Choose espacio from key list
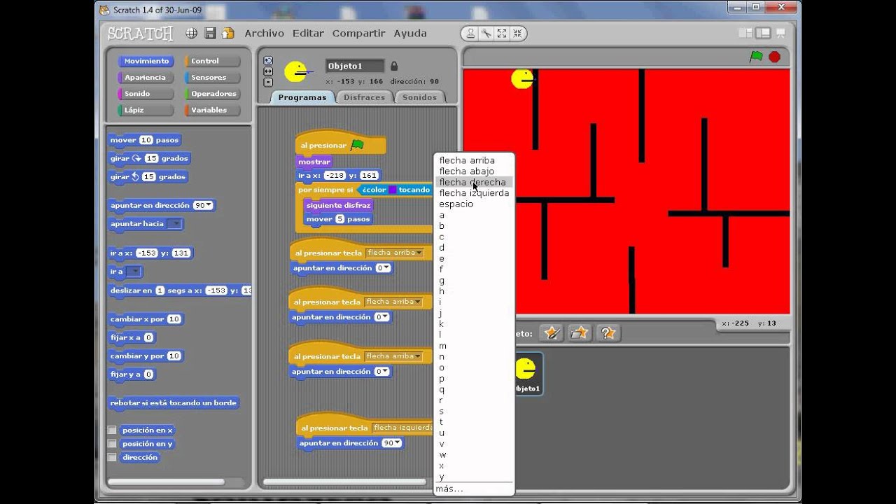Screen dimensions: 896x504 click(474, 204)
